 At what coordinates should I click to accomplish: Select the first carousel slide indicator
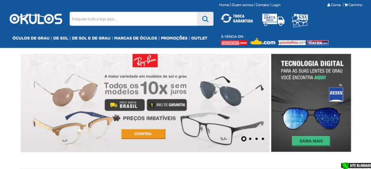pyautogui.click(x=244, y=139)
